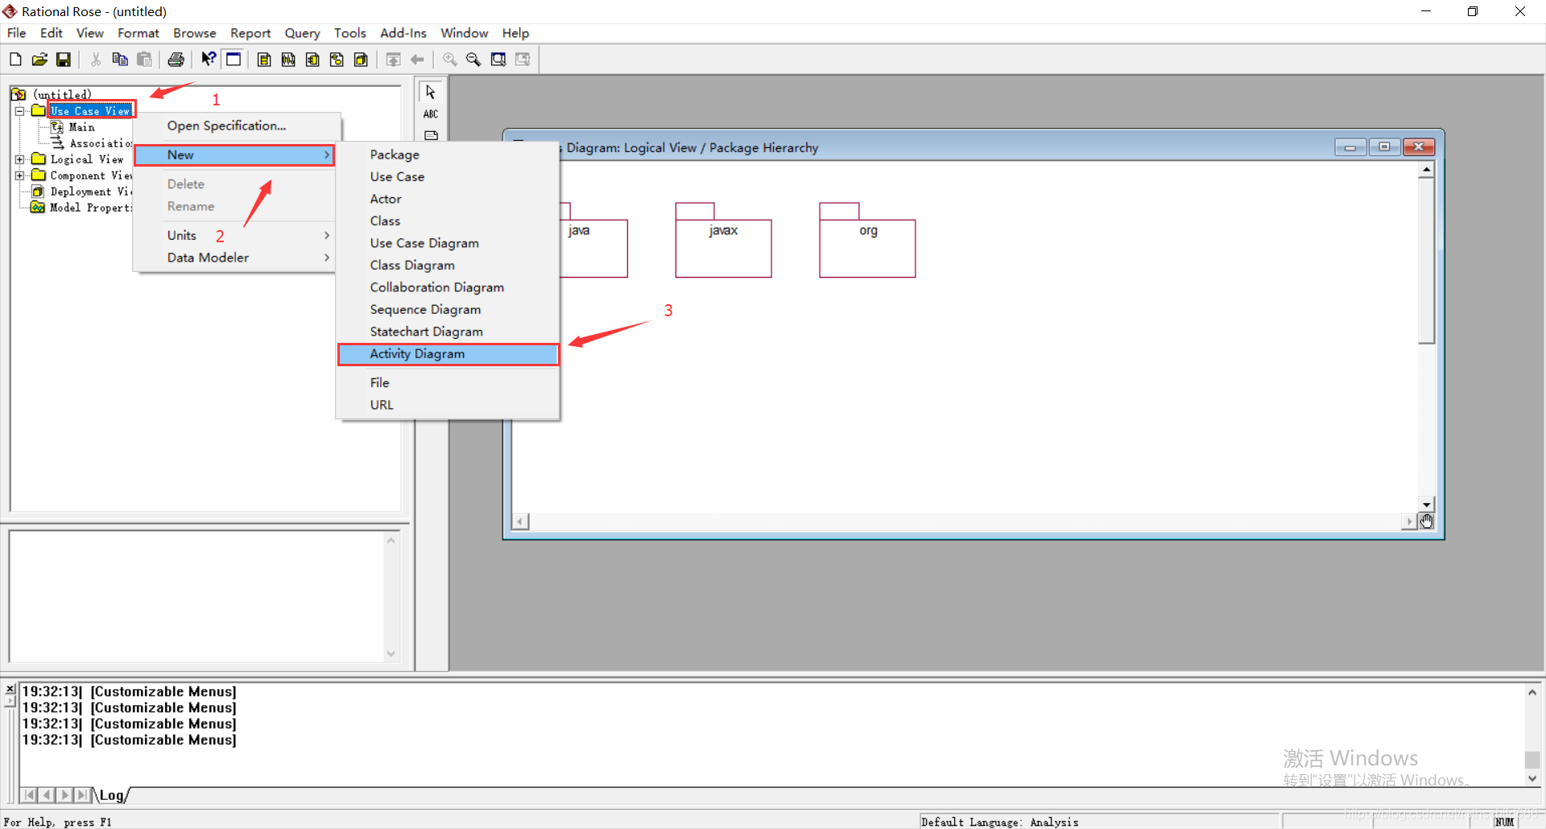
Task: Browse Component Diagram toolbar icon
Action: coord(312,60)
